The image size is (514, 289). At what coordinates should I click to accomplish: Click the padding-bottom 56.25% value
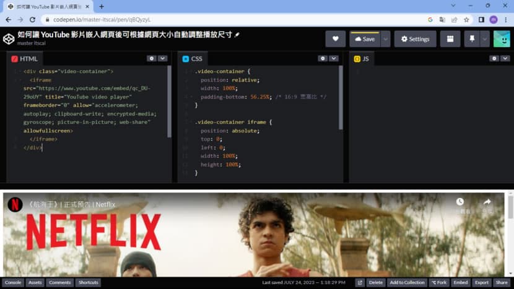tap(259, 97)
